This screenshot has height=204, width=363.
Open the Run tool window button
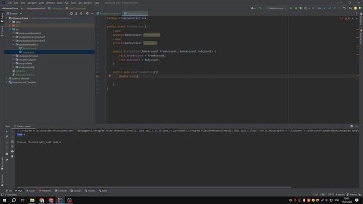(x=19, y=191)
